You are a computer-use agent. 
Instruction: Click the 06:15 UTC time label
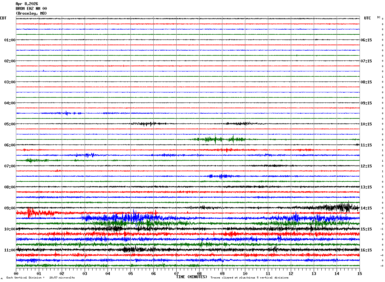coord(366,40)
